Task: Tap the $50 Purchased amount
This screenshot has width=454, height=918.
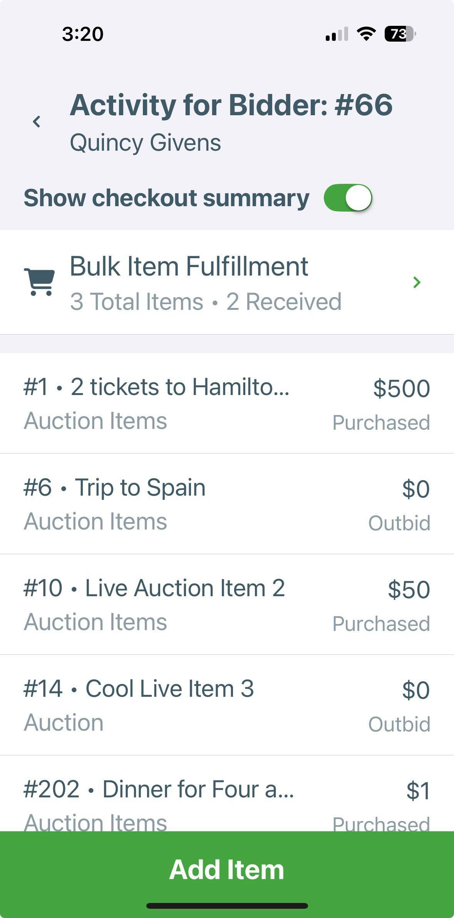Action: 409,589
